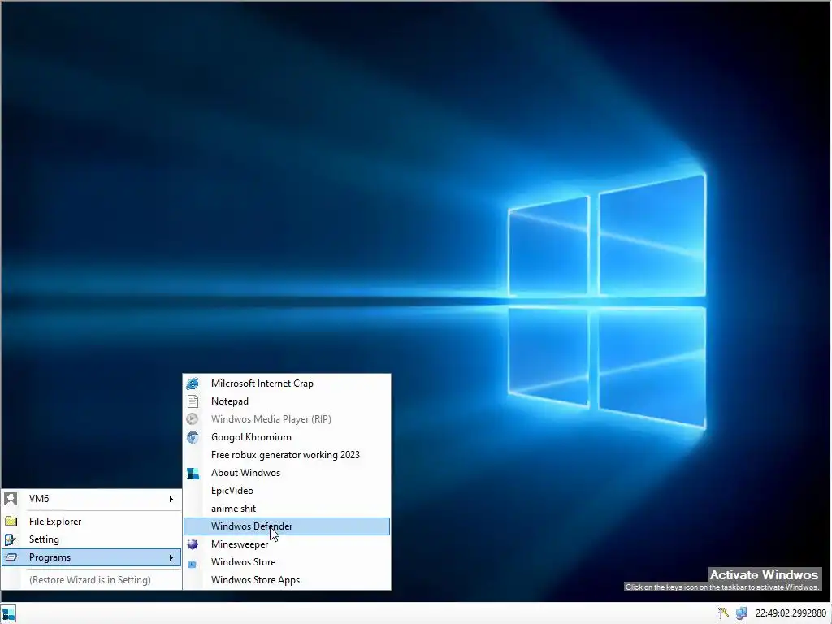Click the Setting control panel icon

11,539
